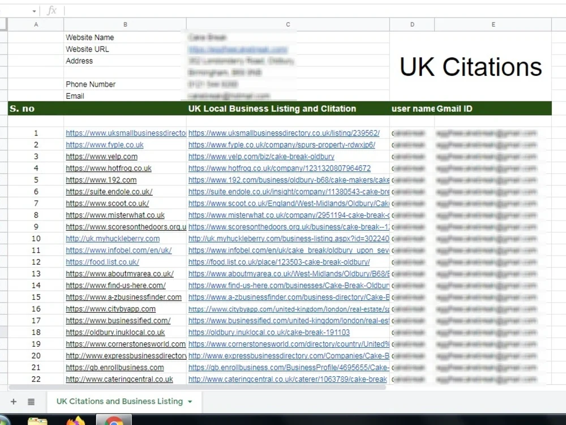Open the https://www.yelp.com link
The height and width of the screenshot is (425, 566).
tap(101, 156)
